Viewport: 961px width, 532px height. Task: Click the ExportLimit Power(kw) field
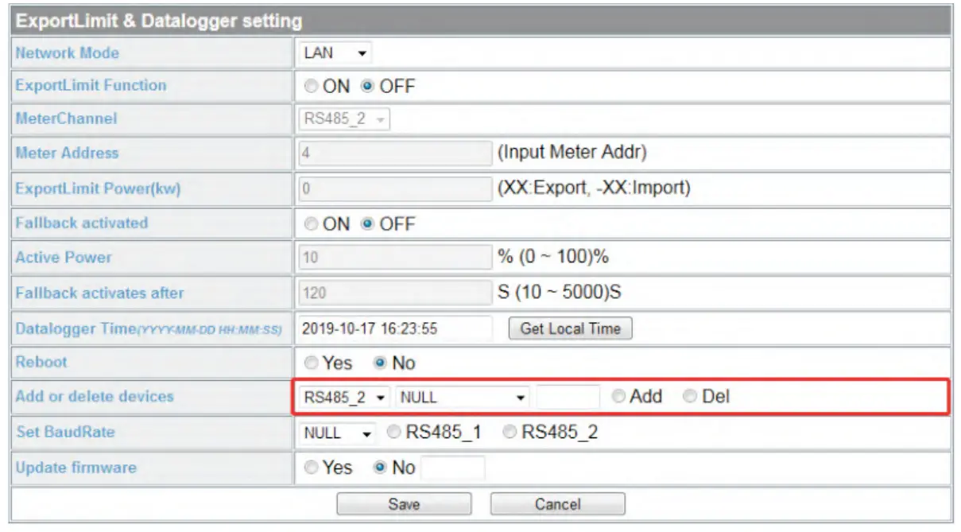(395, 188)
